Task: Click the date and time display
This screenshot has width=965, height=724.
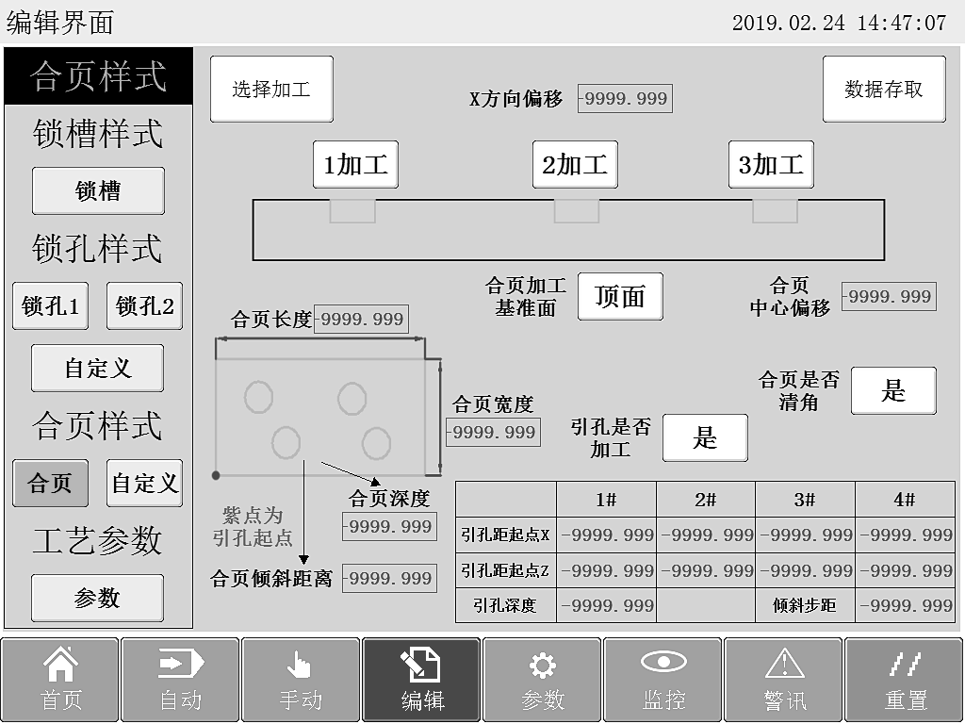Action: [839, 23]
